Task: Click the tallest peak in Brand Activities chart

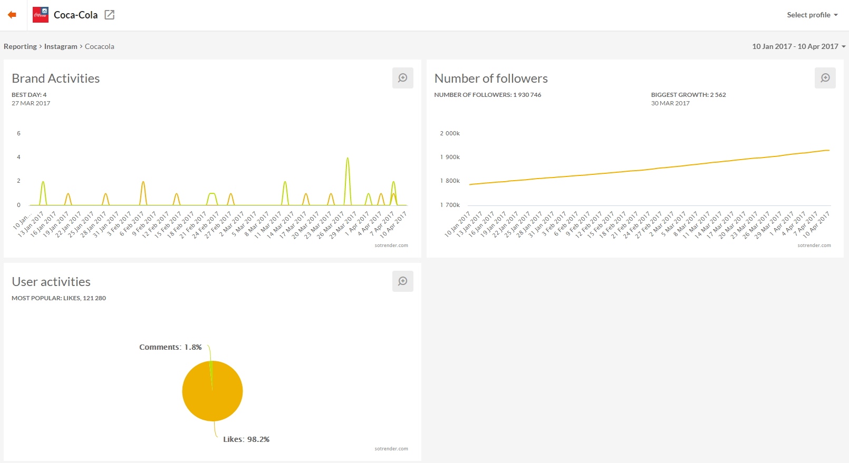Action: pos(348,159)
